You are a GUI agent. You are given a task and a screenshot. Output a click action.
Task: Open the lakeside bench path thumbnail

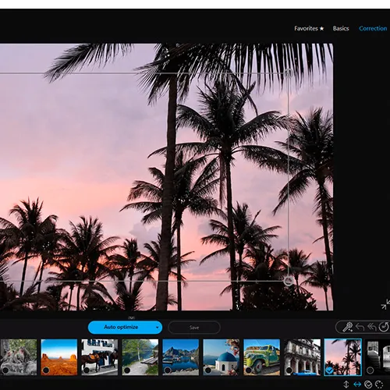140,356
